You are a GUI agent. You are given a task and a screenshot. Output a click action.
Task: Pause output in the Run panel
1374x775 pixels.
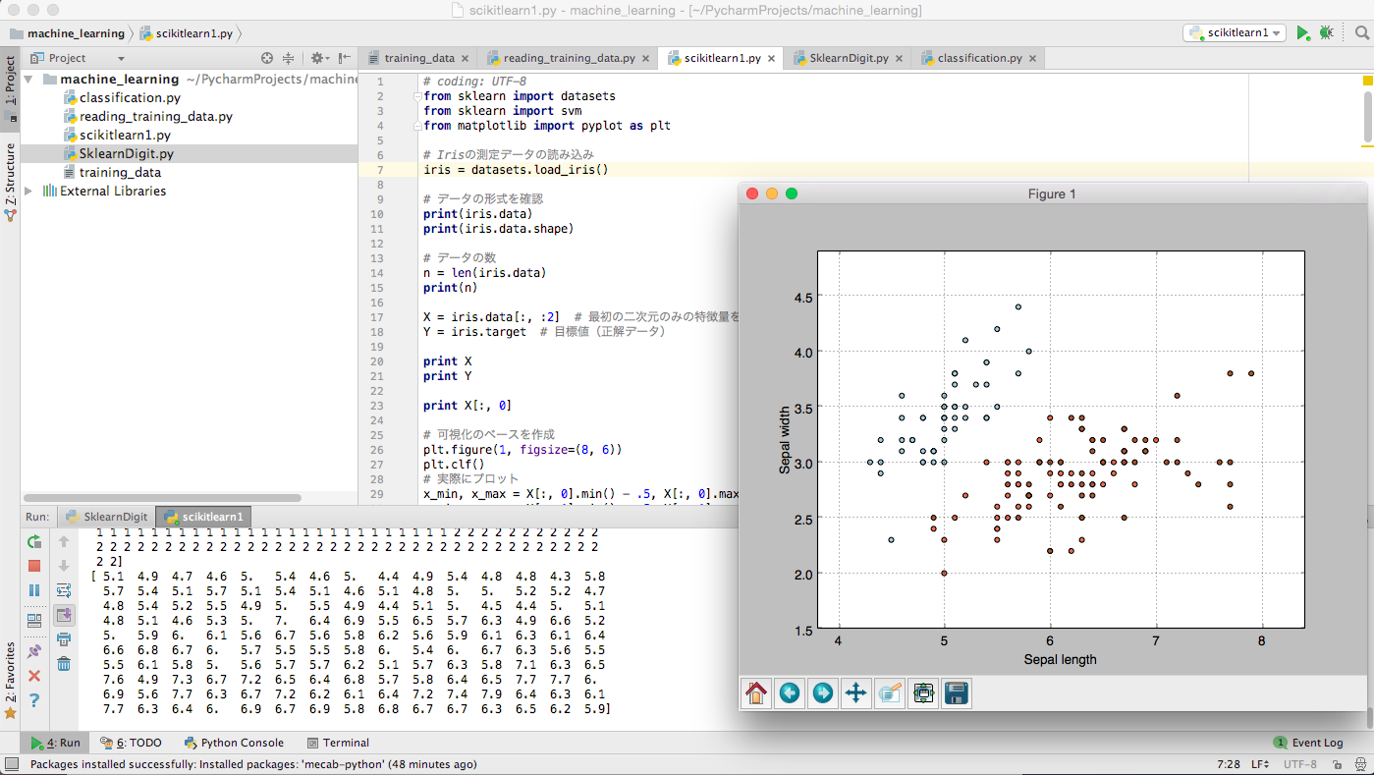click(x=34, y=590)
